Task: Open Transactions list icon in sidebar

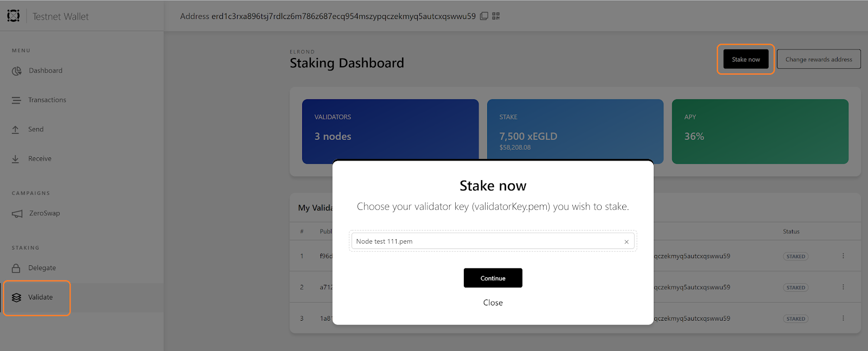Action: click(16, 100)
